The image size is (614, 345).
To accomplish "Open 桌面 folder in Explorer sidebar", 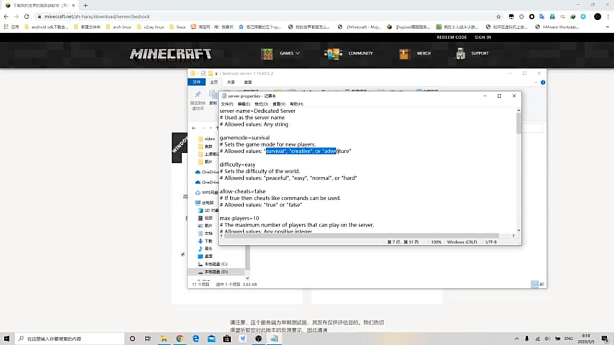I will 205,256.
